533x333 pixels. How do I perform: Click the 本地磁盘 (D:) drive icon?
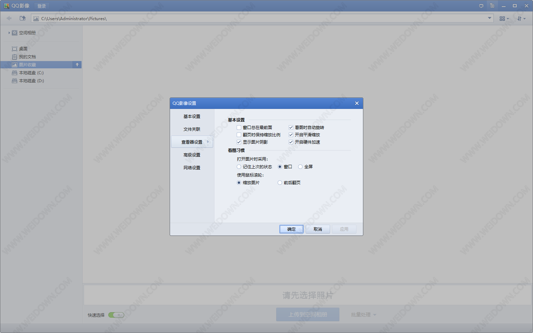[x=14, y=81]
